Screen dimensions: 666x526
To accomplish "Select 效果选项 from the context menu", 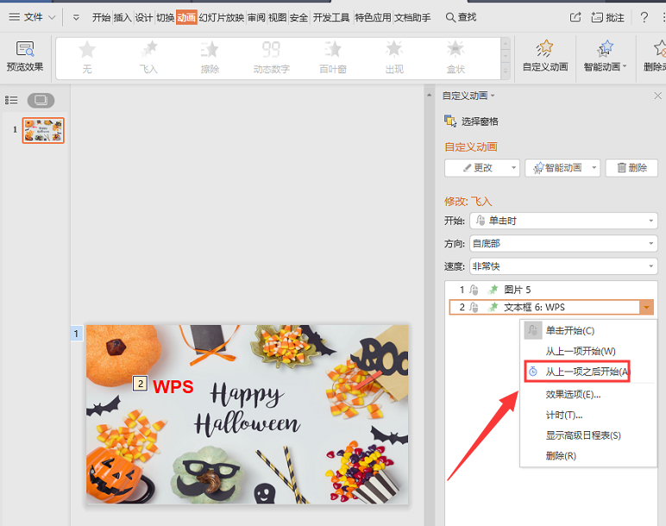I will (573, 394).
